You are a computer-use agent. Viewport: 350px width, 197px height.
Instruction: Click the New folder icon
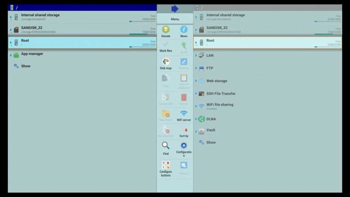pos(165,114)
